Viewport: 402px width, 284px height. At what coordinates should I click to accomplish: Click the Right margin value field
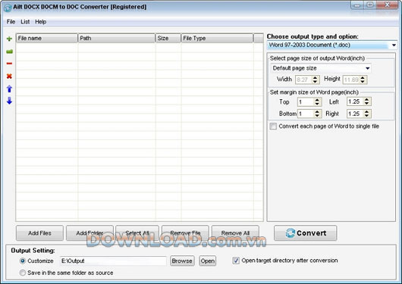(355, 114)
